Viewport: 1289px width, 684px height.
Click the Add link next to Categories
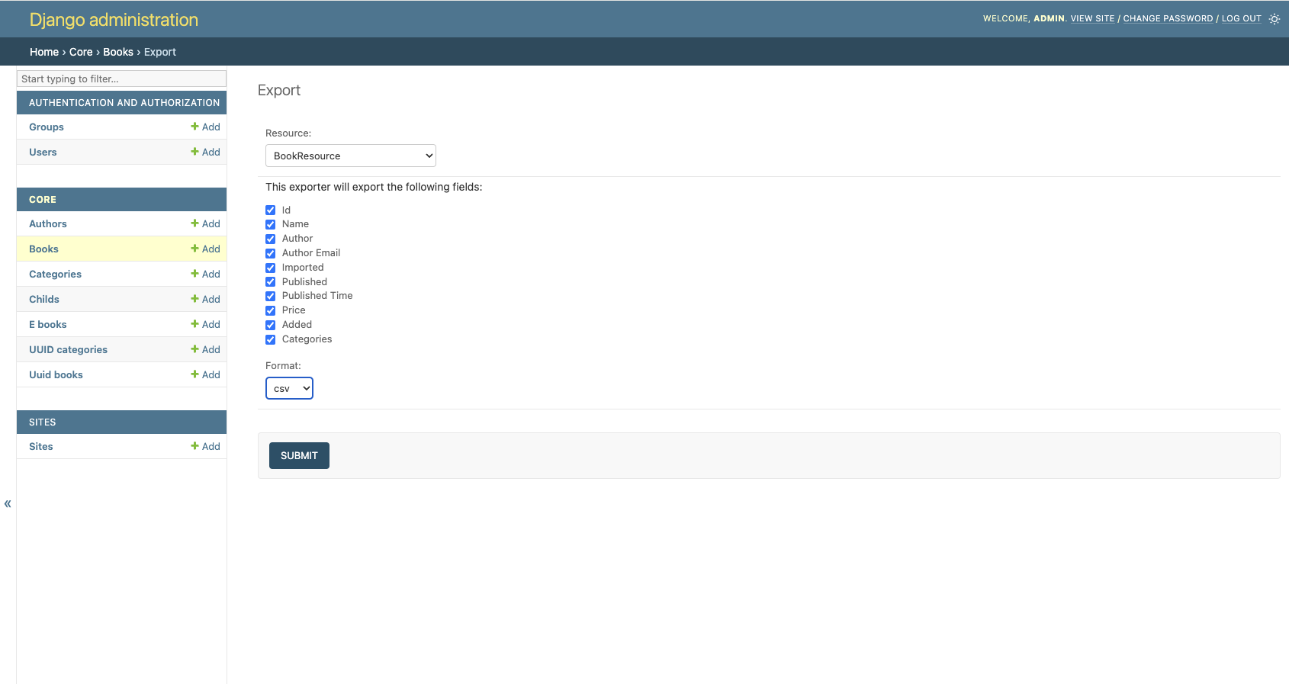(205, 274)
